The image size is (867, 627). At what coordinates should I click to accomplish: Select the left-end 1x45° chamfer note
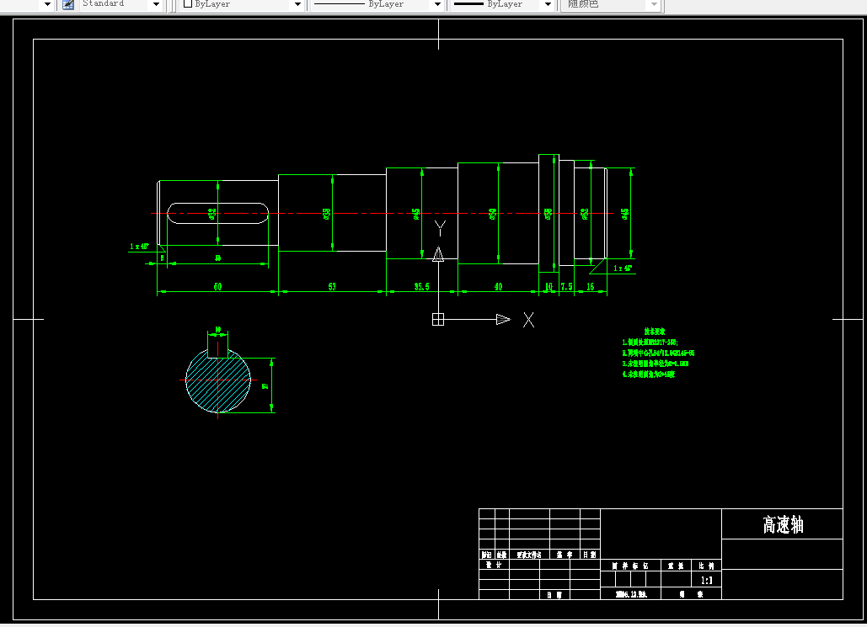[x=139, y=247]
